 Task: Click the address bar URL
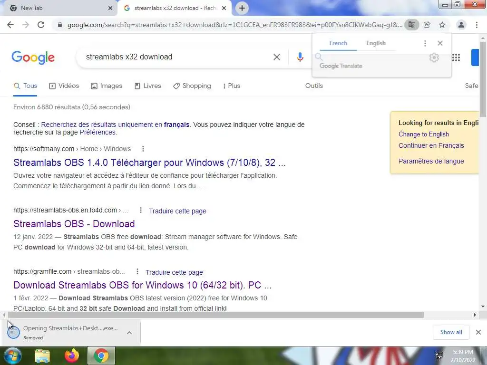coord(234,25)
